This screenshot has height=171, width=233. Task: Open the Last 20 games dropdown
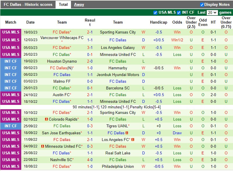pyautogui.click(x=212, y=13)
